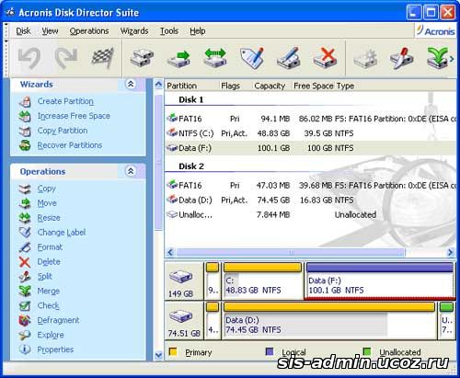Viewport: 460px width, 378px height.
Task: Click the Properties operation link
Action: [55, 349]
